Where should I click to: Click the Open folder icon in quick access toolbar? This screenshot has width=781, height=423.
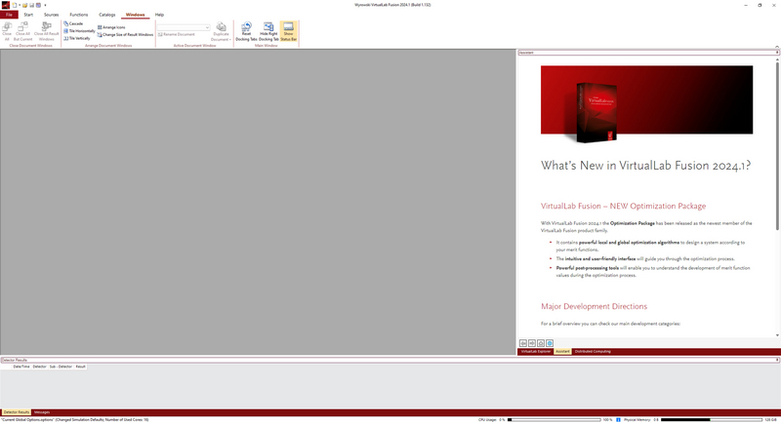point(25,5)
